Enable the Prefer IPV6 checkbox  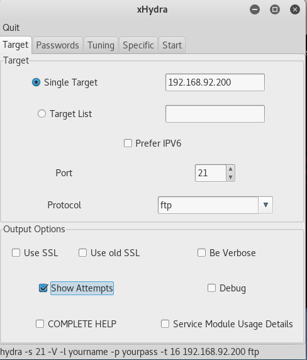128,143
